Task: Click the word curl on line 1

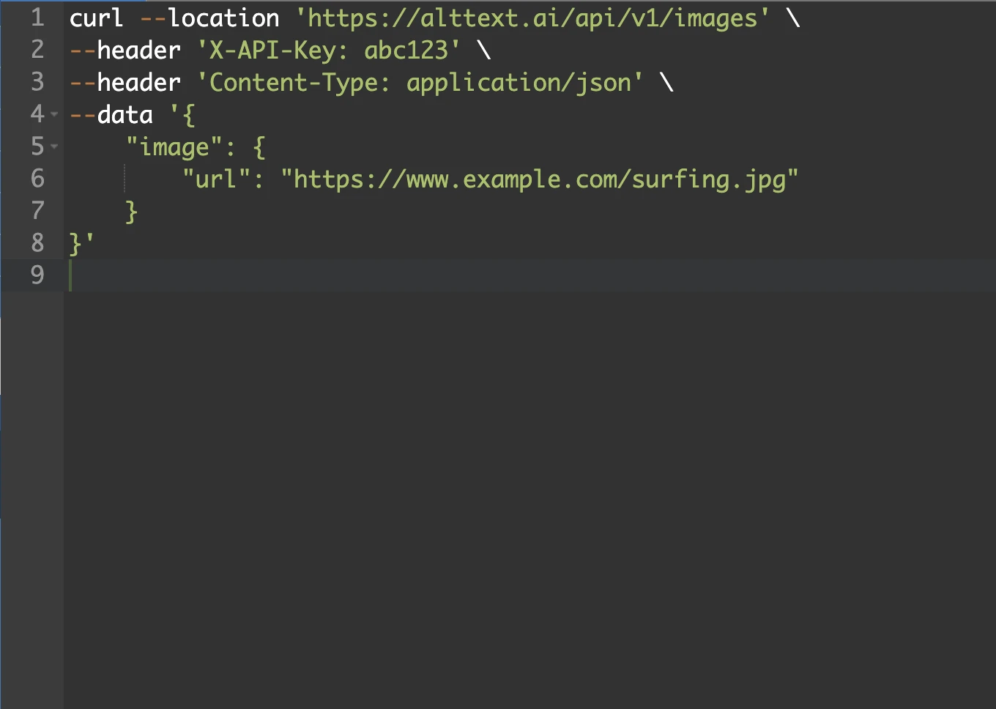Action: pos(97,18)
